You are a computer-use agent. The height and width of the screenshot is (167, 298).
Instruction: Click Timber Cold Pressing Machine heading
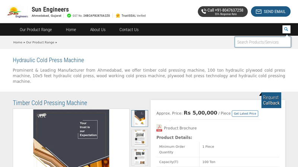click(x=50, y=103)
